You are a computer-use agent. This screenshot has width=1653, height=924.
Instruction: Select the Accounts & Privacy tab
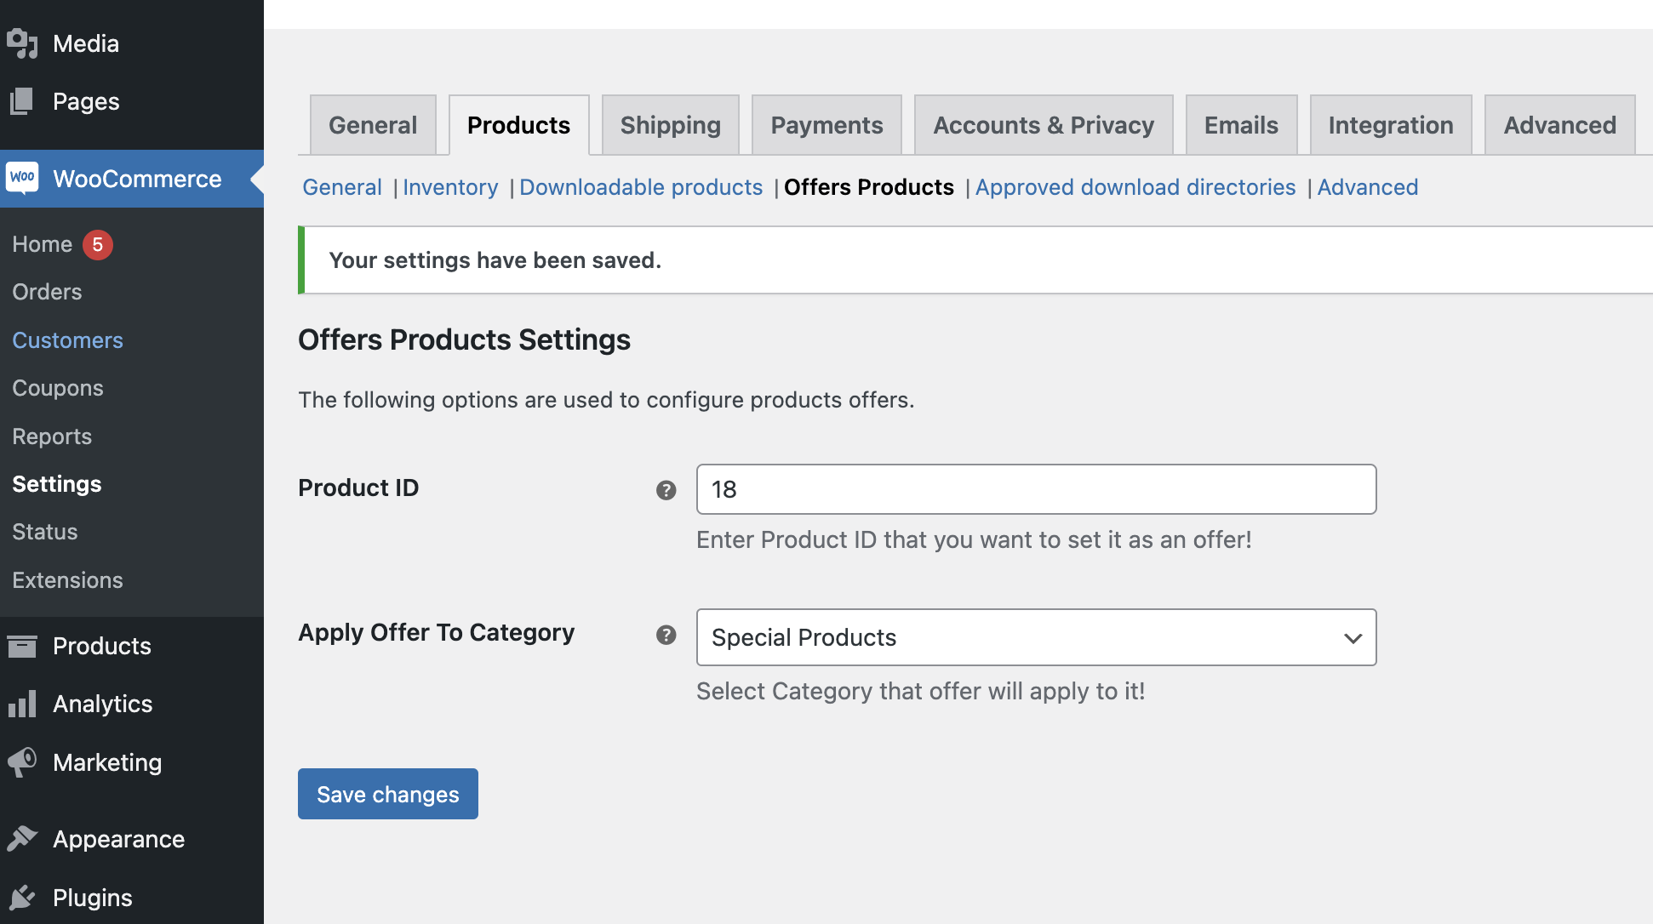[x=1043, y=125]
